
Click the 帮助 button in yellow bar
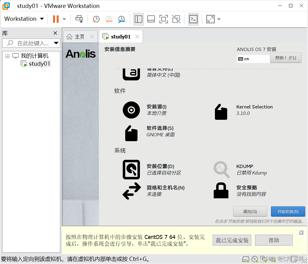(274, 240)
